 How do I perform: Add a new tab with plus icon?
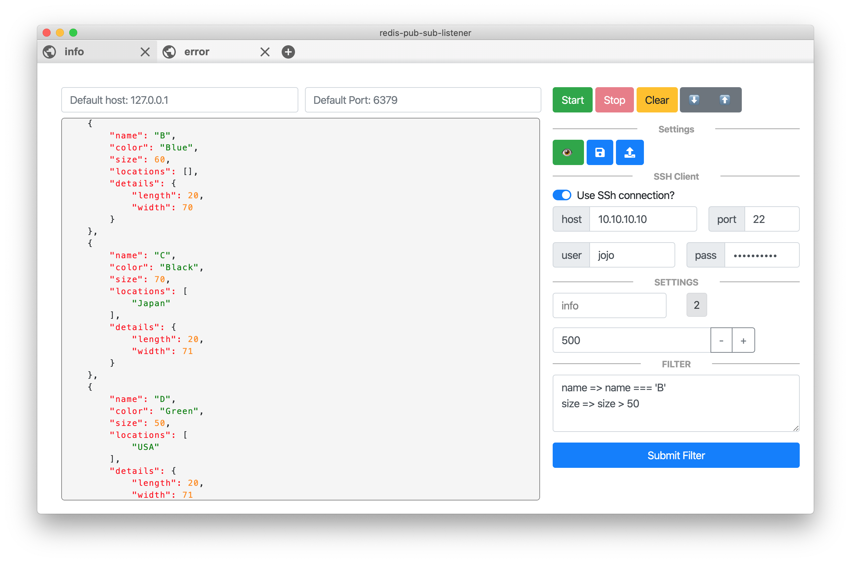click(x=288, y=52)
